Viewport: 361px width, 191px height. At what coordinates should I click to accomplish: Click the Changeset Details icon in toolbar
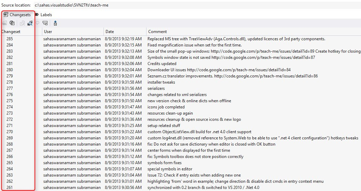pos(12,23)
